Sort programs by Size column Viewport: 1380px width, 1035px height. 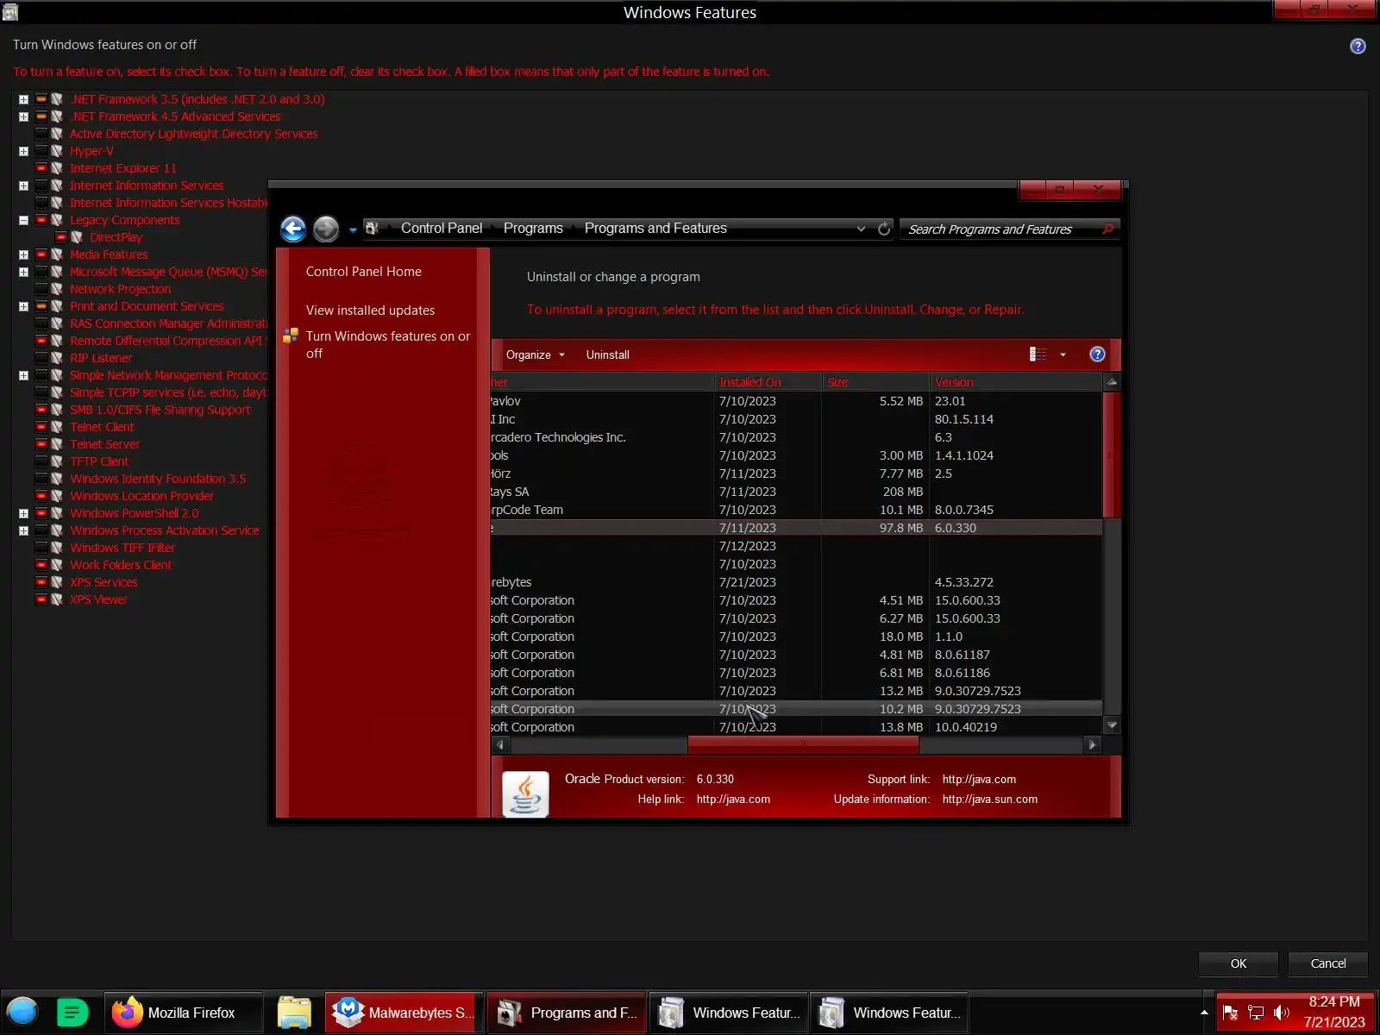(875, 382)
